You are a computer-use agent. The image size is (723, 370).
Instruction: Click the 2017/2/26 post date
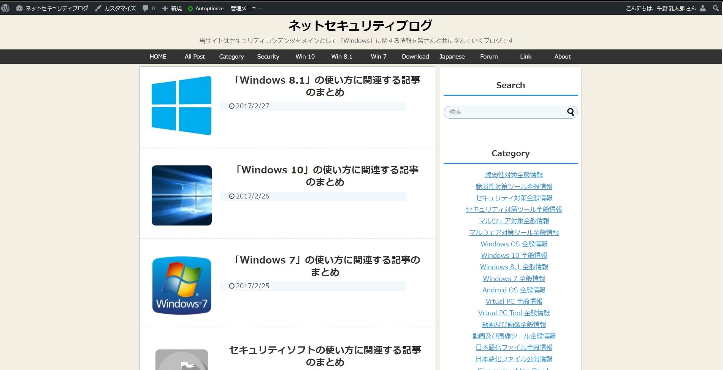252,196
